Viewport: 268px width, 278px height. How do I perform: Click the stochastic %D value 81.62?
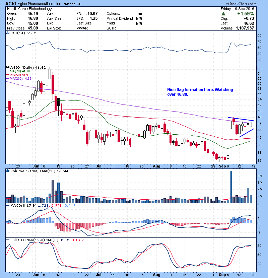[x=78, y=240]
